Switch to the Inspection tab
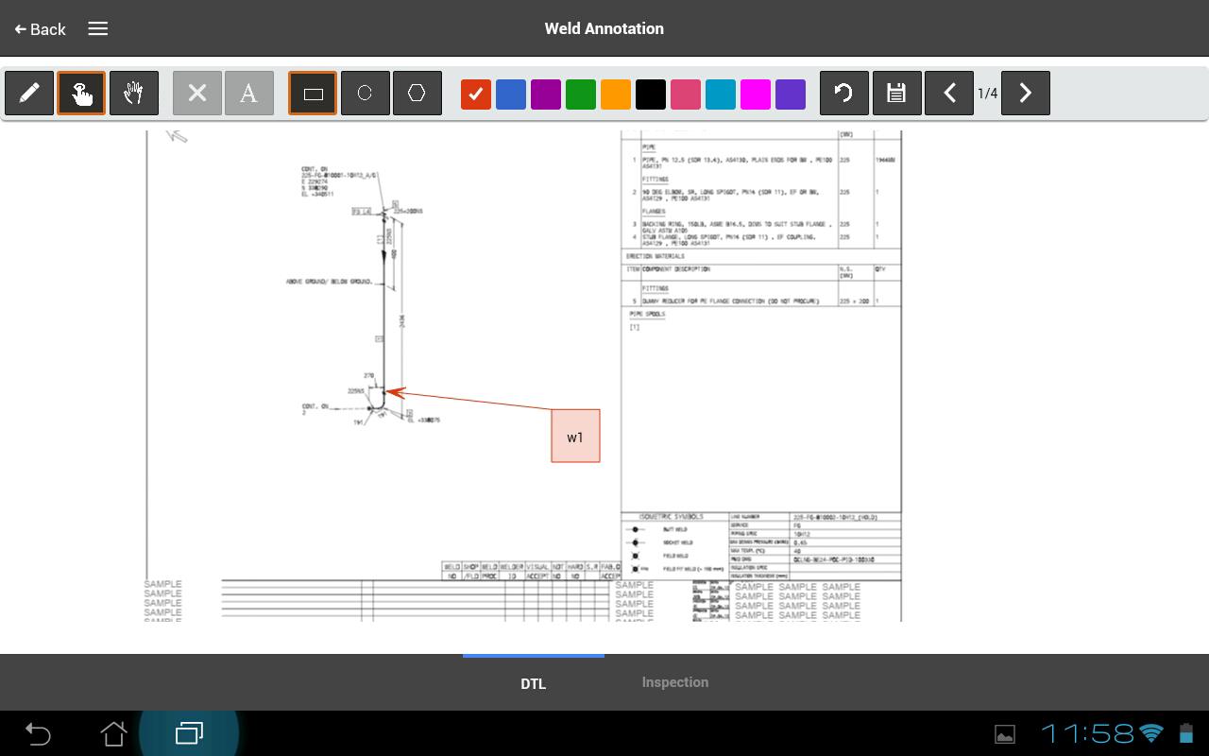The image size is (1209, 756). (x=674, y=682)
